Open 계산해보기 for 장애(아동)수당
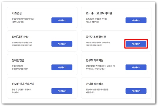This screenshot has height=107, width=159. click(x=62, y=44)
